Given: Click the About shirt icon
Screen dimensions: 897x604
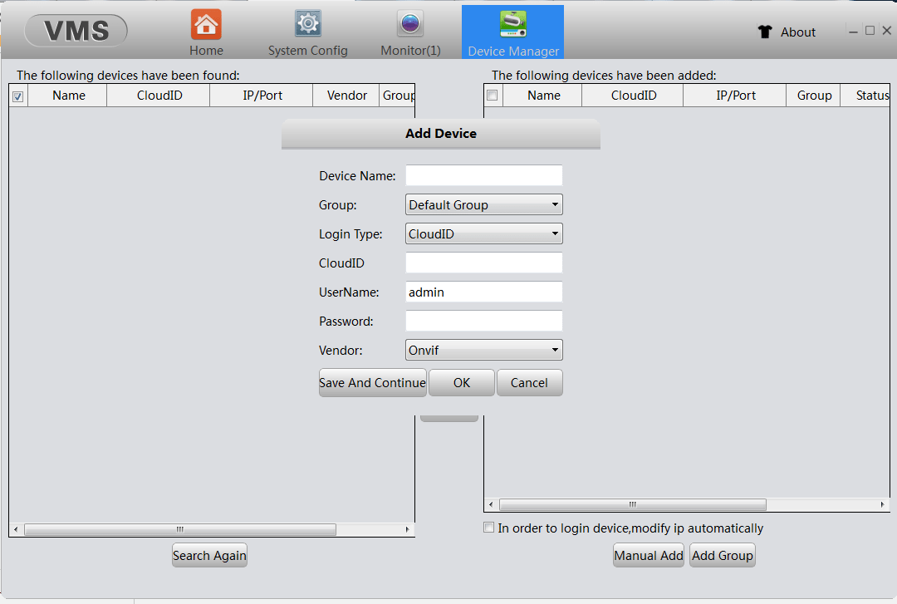Looking at the screenshot, I should [x=765, y=32].
